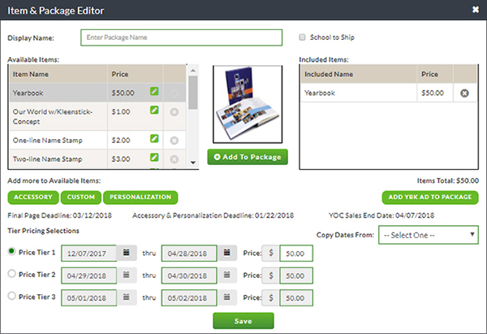Open calendar for Tier 1 start date
Viewport: 487px width, 334px height.
coord(126,253)
